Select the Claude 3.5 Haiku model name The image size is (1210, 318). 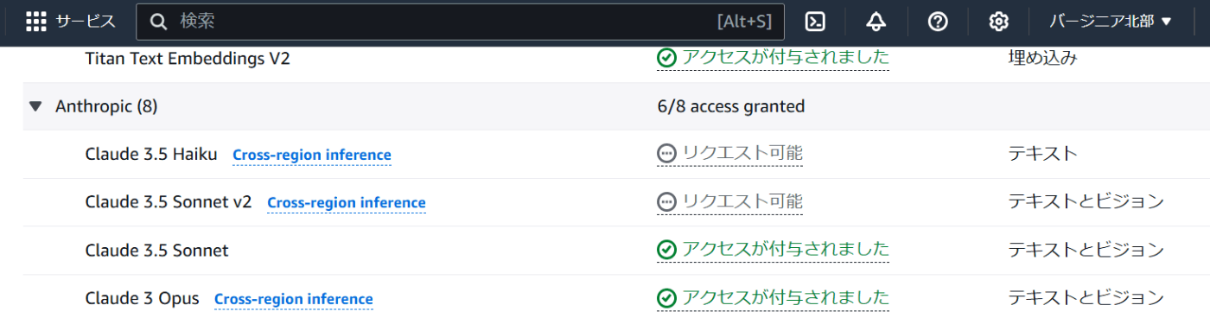point(151,154)
